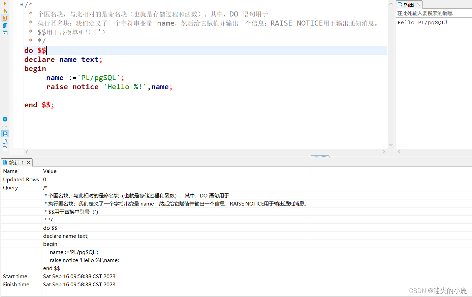Viewport: 472px width, 297px height.
Task: Click the 'end $$;' line in editor
Action: pyautogui.click(x=39, y=105)
